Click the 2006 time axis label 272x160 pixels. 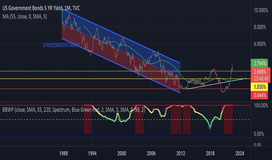[151, 153]
